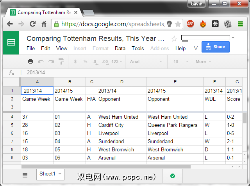Open the View menu

[62, 48]
